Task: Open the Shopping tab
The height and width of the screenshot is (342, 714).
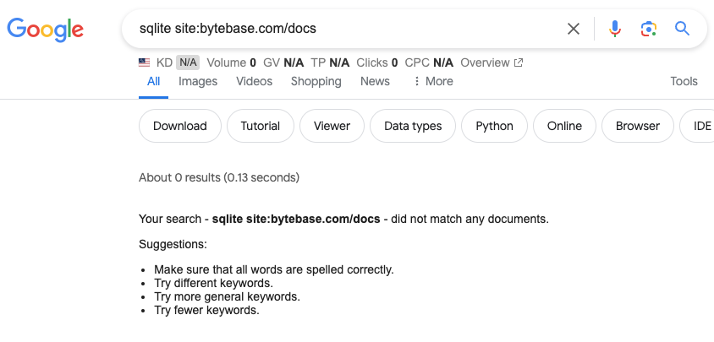Action: pos(316,81)
